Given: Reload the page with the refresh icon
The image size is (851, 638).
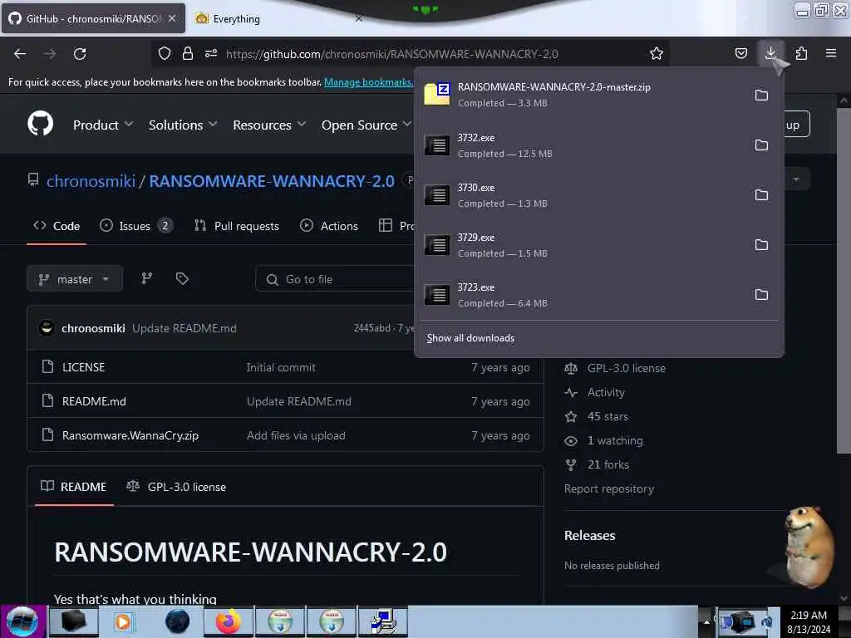Looking at the screenshot, I should (x=80, y=54).
